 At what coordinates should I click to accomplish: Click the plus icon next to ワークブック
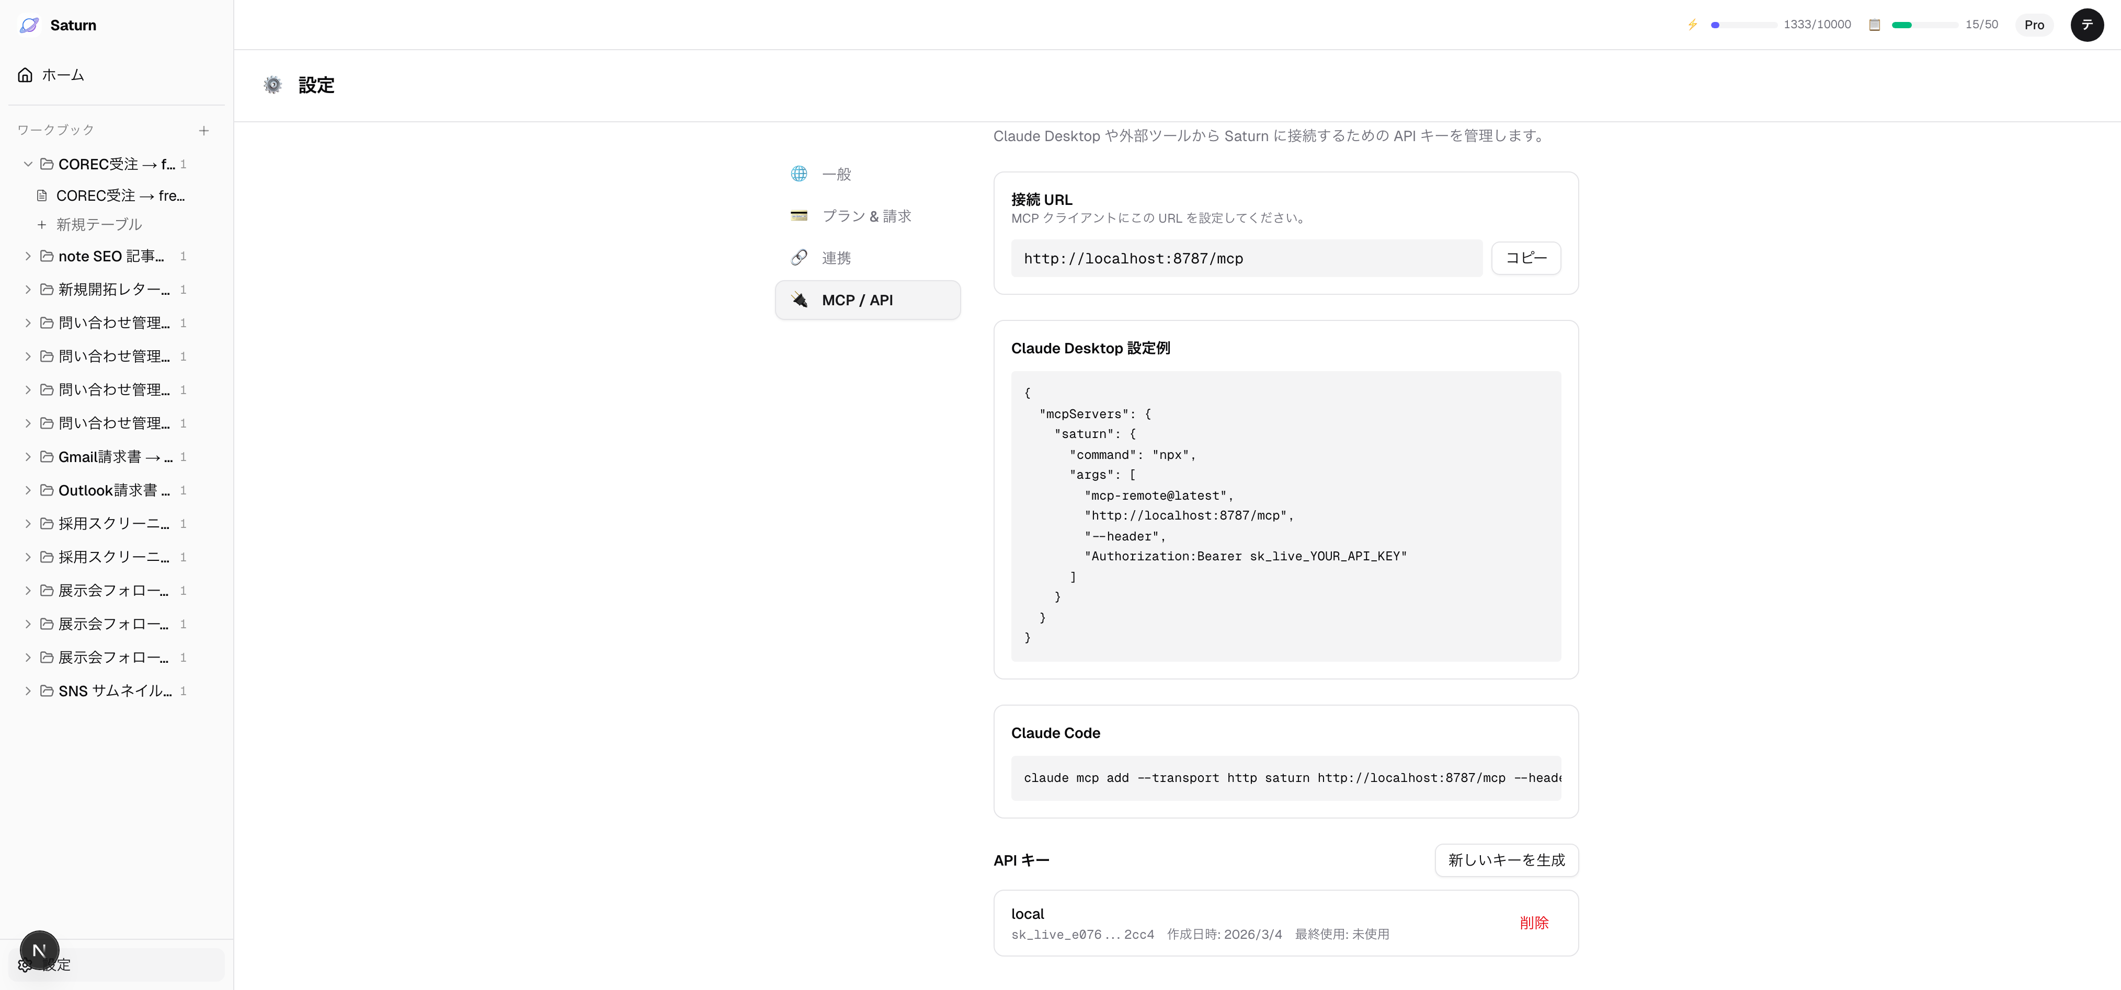point(203,130)
